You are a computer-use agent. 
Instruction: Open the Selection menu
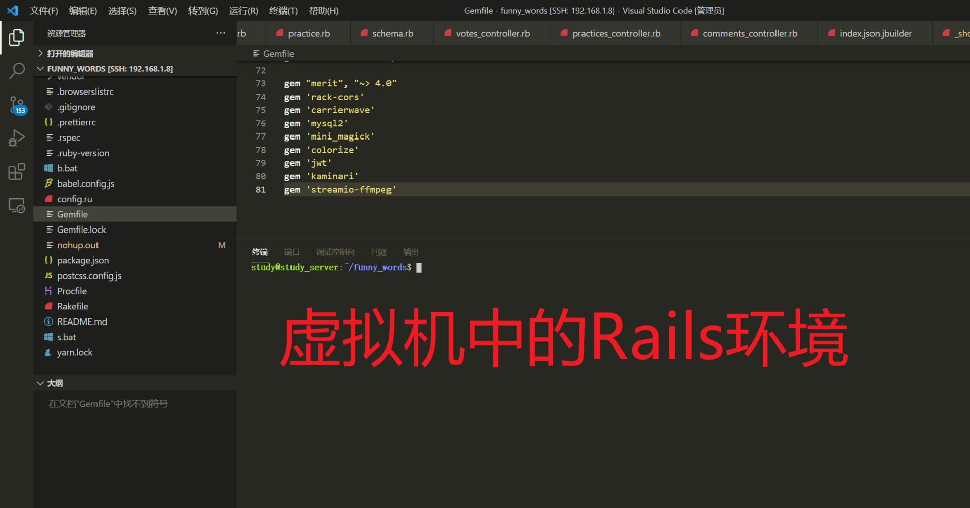click(122, 11)
